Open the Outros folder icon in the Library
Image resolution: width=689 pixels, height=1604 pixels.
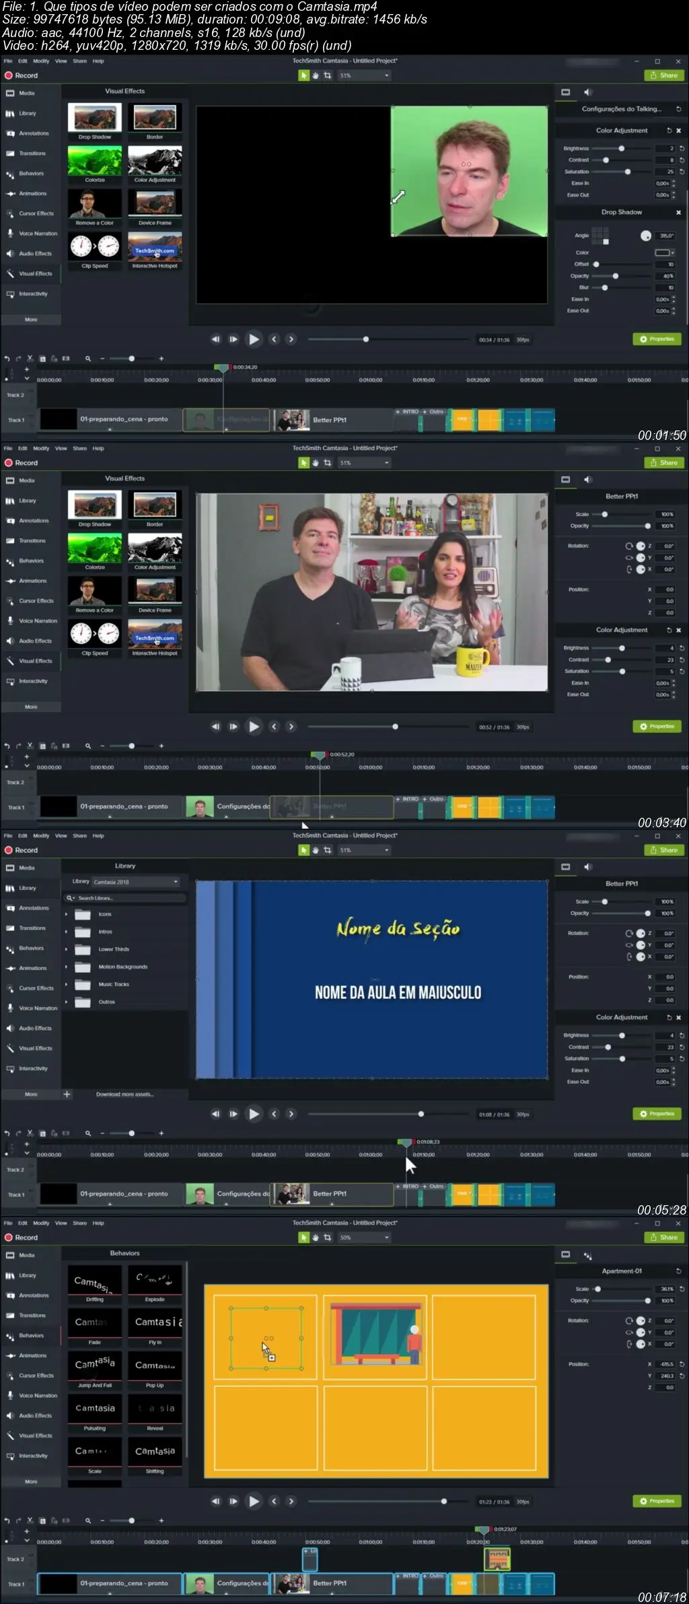pyautogui.click(x=83, y=1002)
